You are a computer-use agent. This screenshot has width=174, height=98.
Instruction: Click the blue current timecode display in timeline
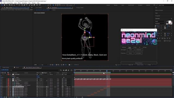5,70
